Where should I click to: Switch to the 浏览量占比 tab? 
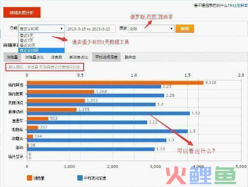(34, 57)
